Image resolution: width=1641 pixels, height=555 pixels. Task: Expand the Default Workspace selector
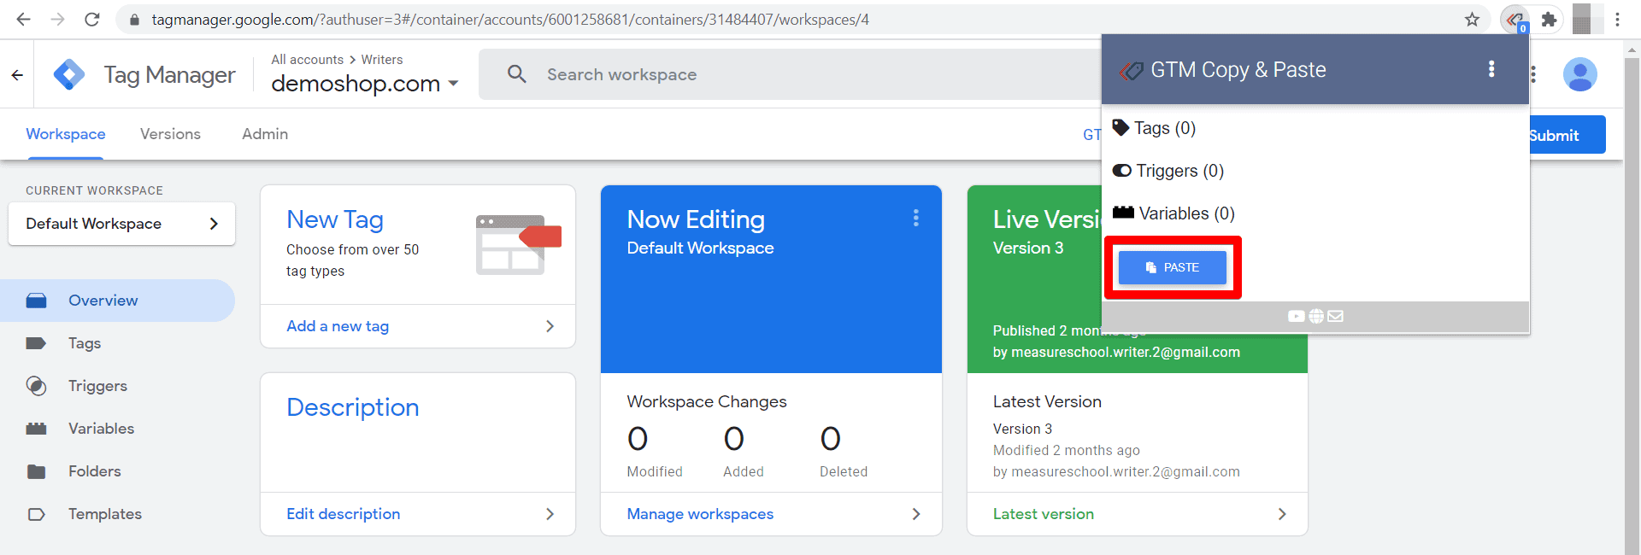121,224
